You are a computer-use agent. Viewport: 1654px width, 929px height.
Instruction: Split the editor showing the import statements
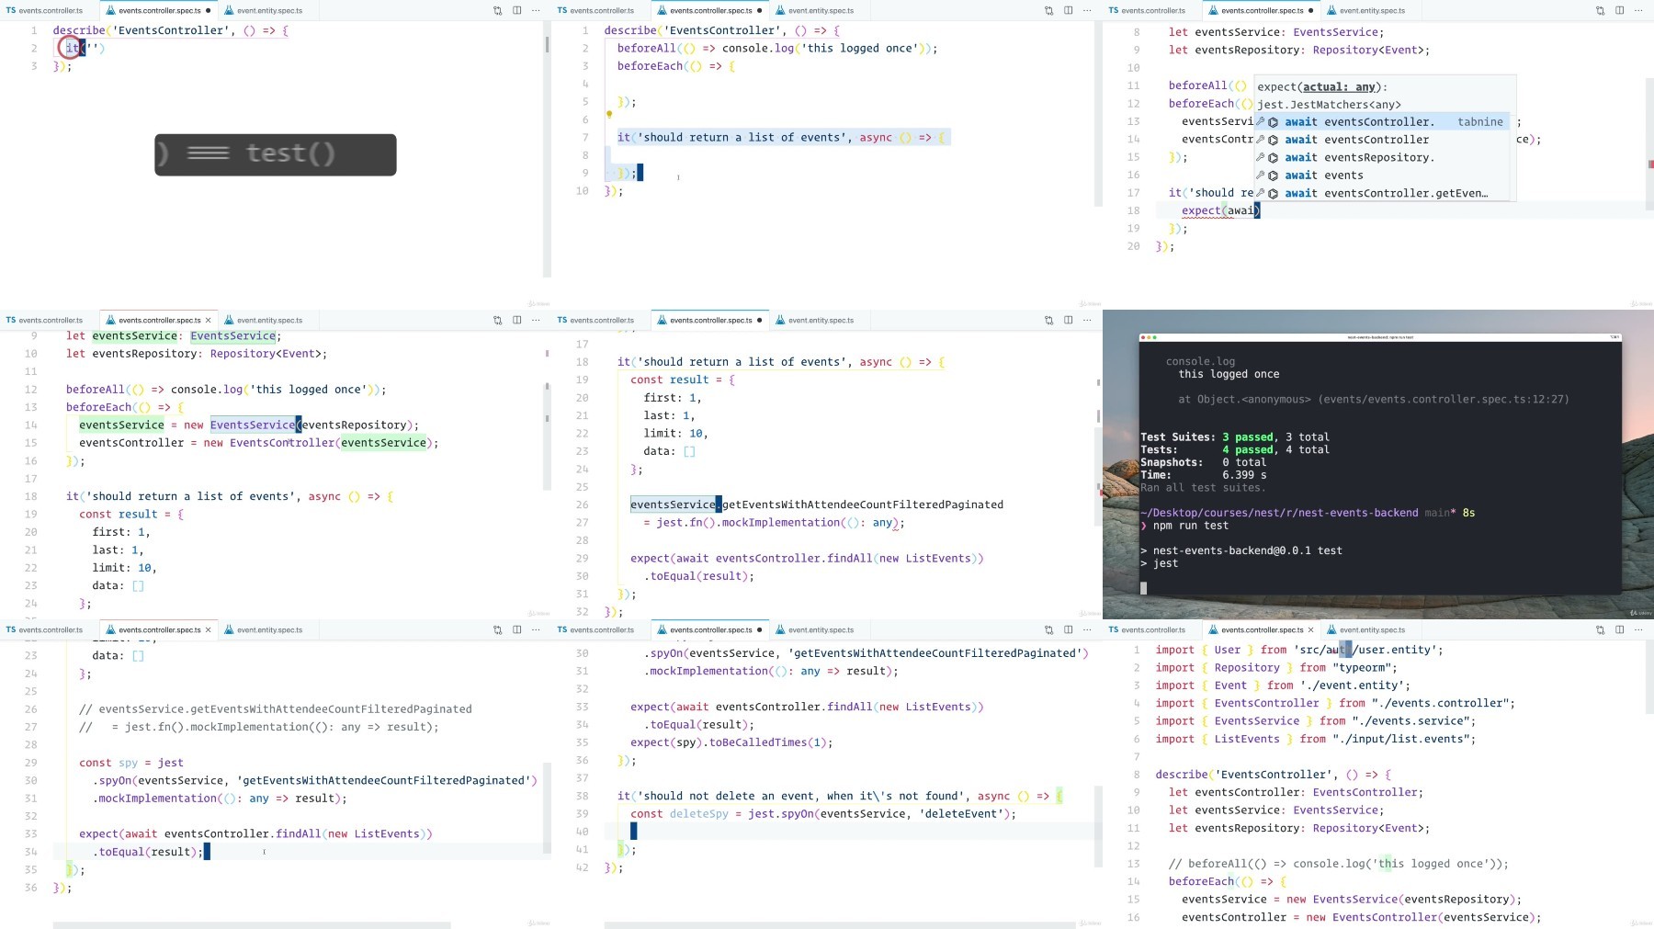pyautogui.click(x=1619, y=630)
